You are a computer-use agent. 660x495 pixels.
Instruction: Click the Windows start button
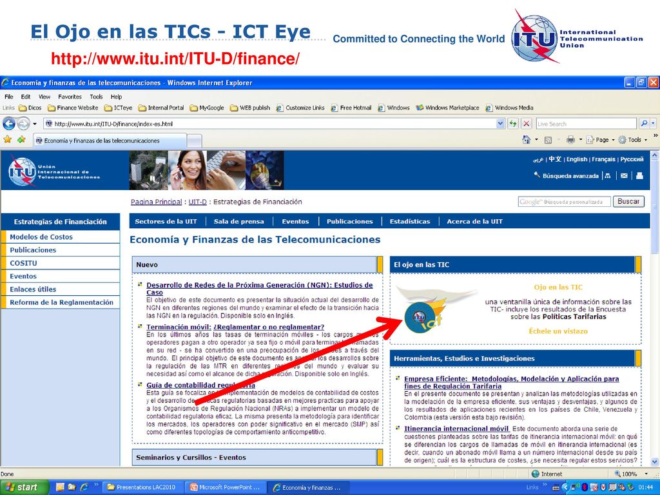(24, 487)
